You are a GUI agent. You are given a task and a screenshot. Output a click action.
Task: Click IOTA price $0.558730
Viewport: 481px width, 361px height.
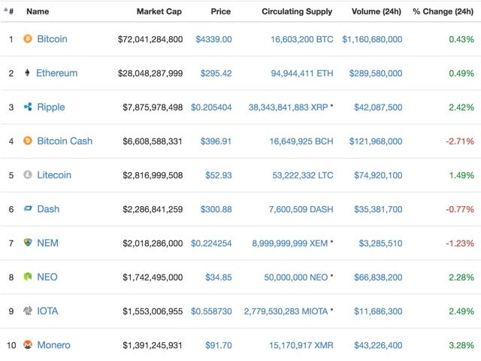pos(211,311)
